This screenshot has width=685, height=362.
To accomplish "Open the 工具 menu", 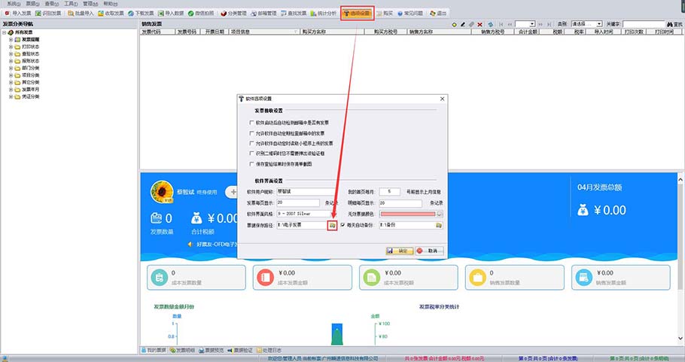I will pyautogui.click(x=70, y=4).
